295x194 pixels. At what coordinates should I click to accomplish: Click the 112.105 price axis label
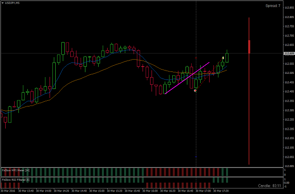point(289,148)
